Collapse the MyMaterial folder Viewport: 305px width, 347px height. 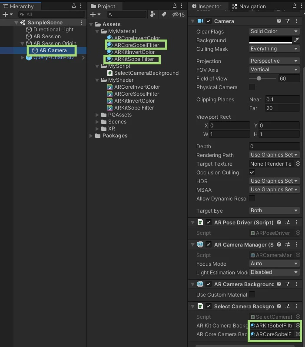pyautogui.click(x=97, y=31)
